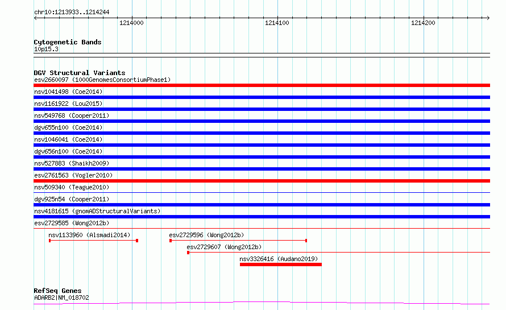Screen dimensions: 506x310
Task: Click the nsv527883 blue bar
Action: coord(262,169)
